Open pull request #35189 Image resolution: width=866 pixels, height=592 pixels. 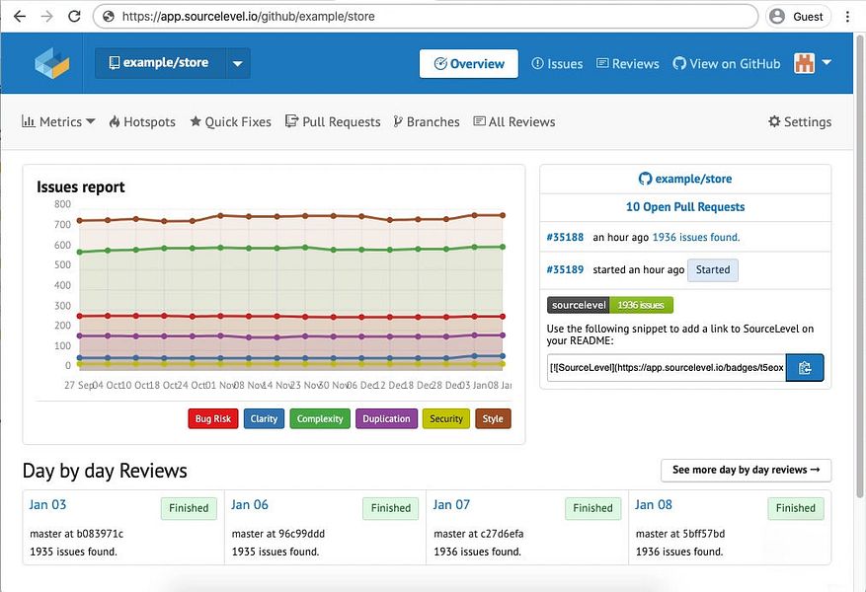coord(565,269)
